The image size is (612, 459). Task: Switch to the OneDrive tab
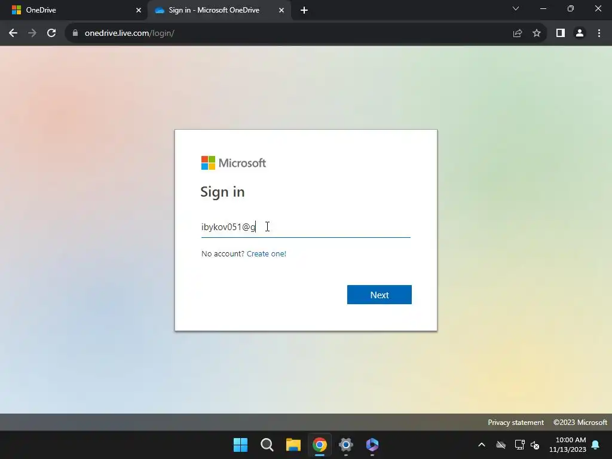click(74, 10)
